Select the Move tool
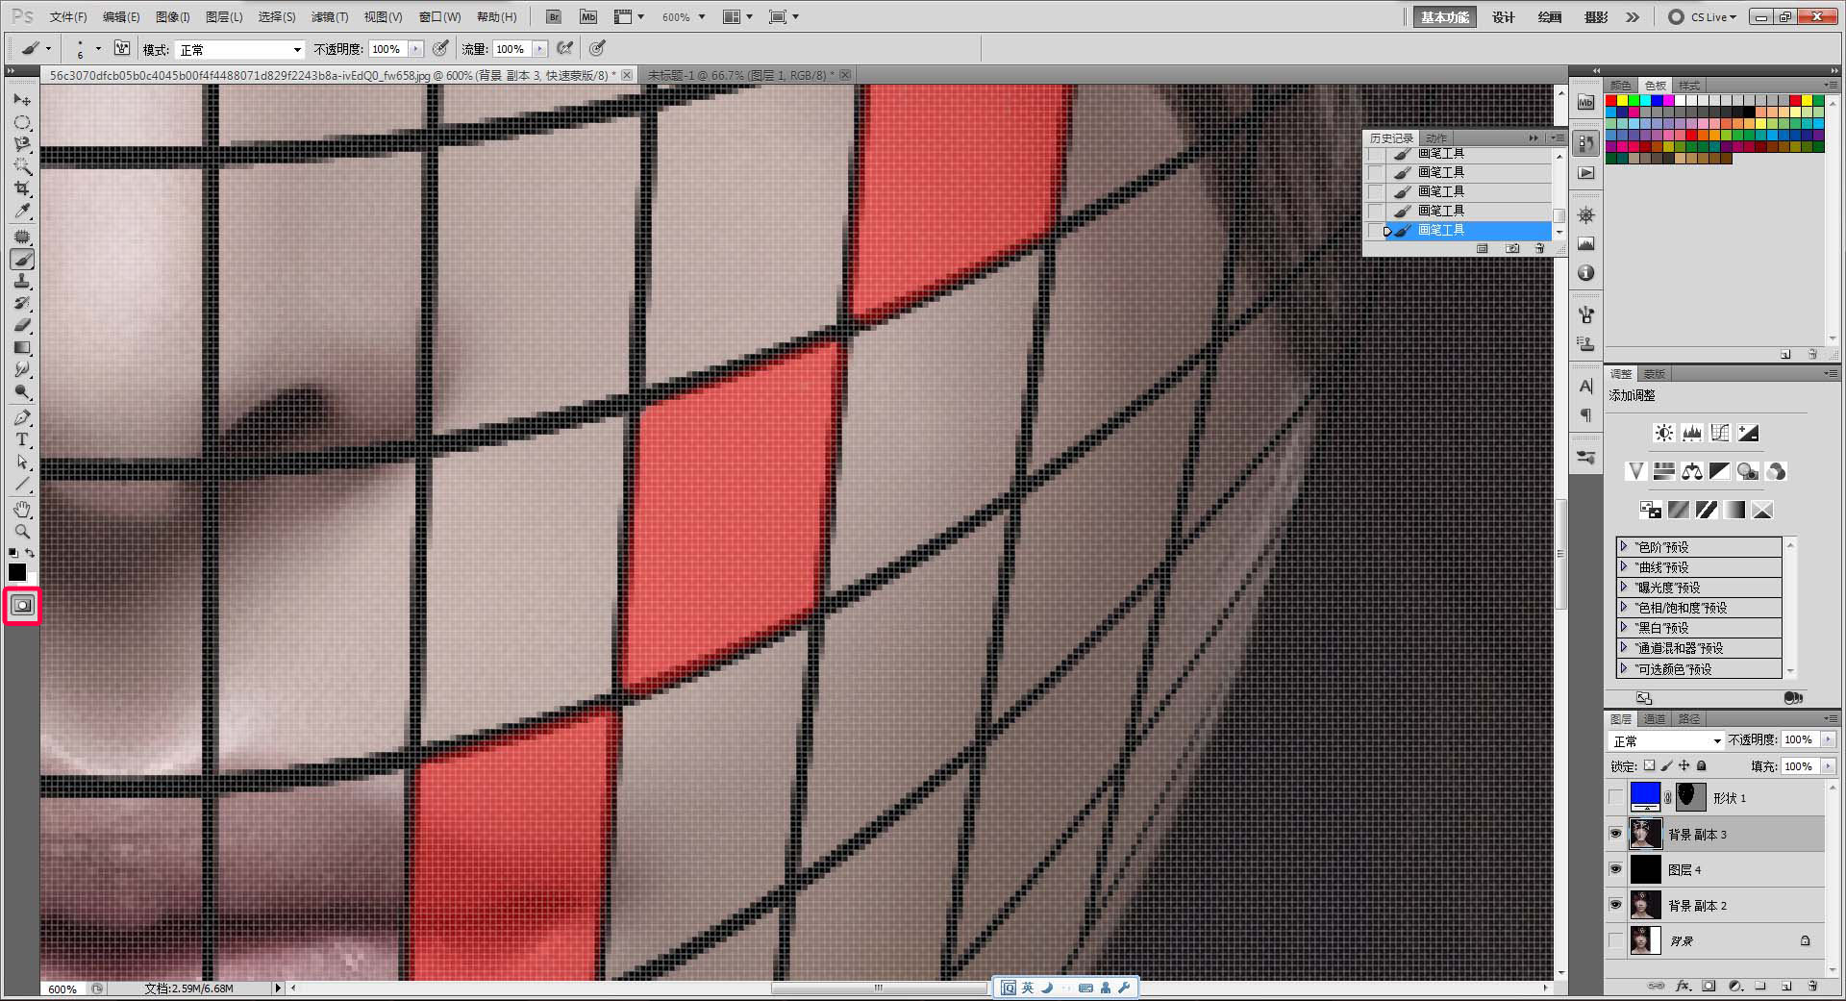 coord(21,100)
